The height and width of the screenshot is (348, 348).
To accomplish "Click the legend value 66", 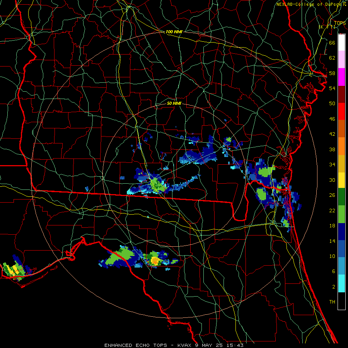I will [x=332, y=43].
